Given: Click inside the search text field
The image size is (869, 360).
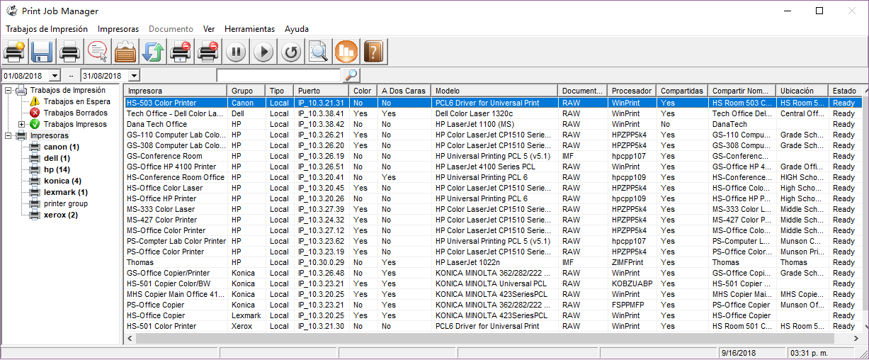Looking at the screenshot, I should click(278, 75).
